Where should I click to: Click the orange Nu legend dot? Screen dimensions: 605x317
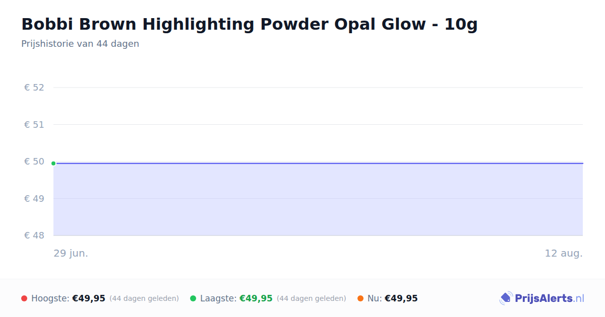click(x=360, y=298)
